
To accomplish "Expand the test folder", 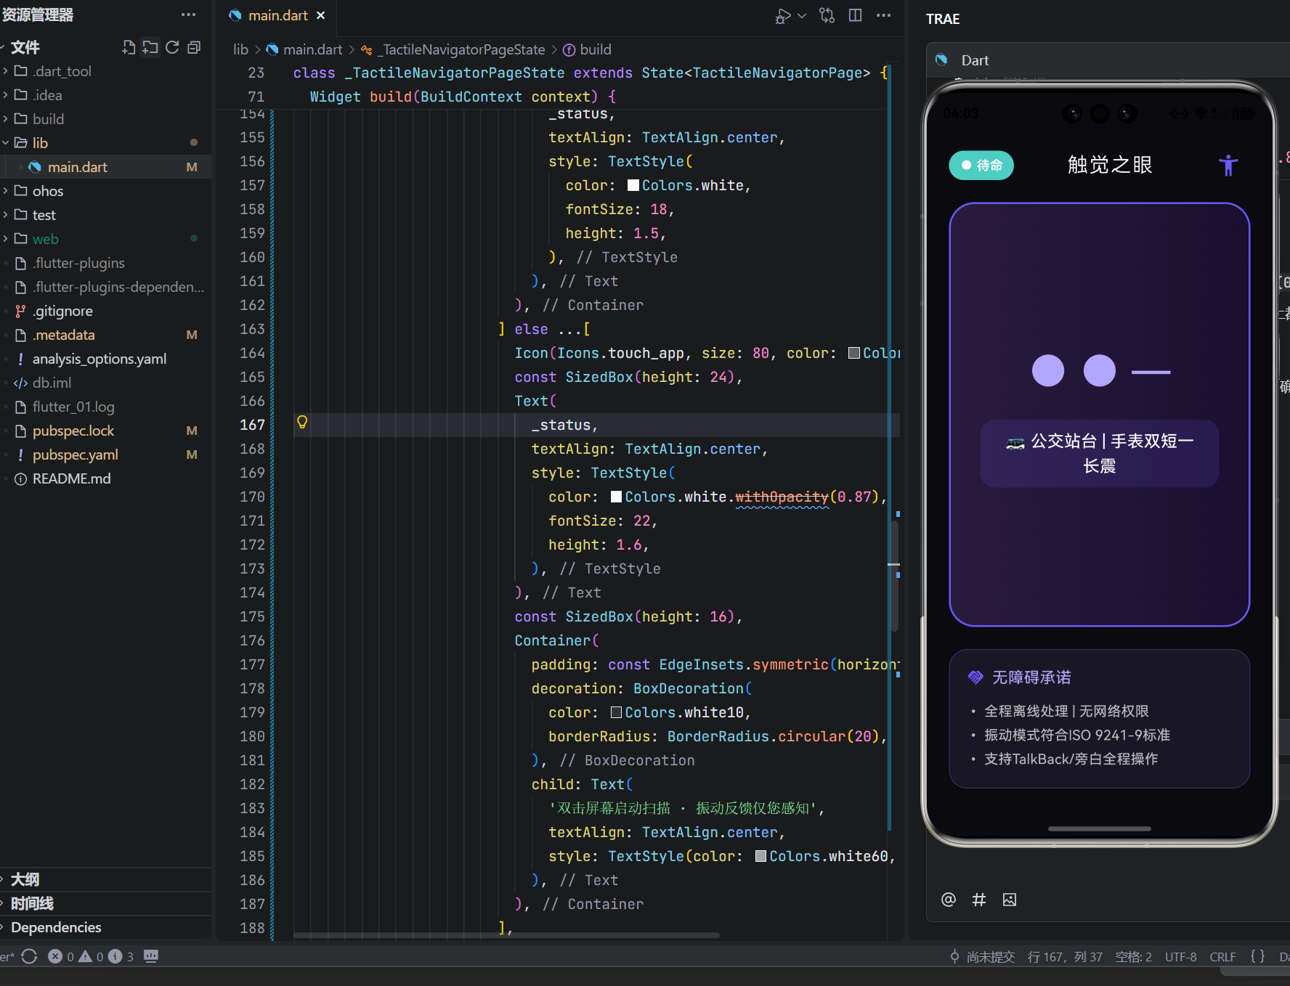I will point(105,215).
